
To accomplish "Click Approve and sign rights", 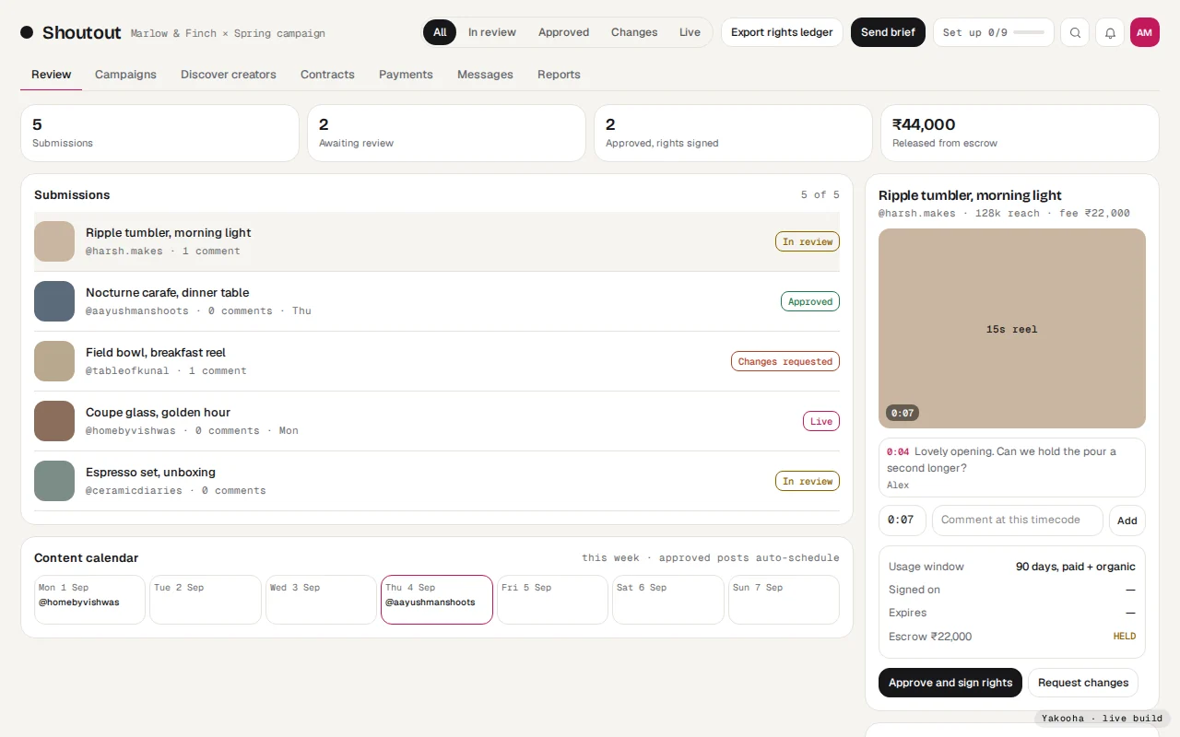I will [950, 683].
